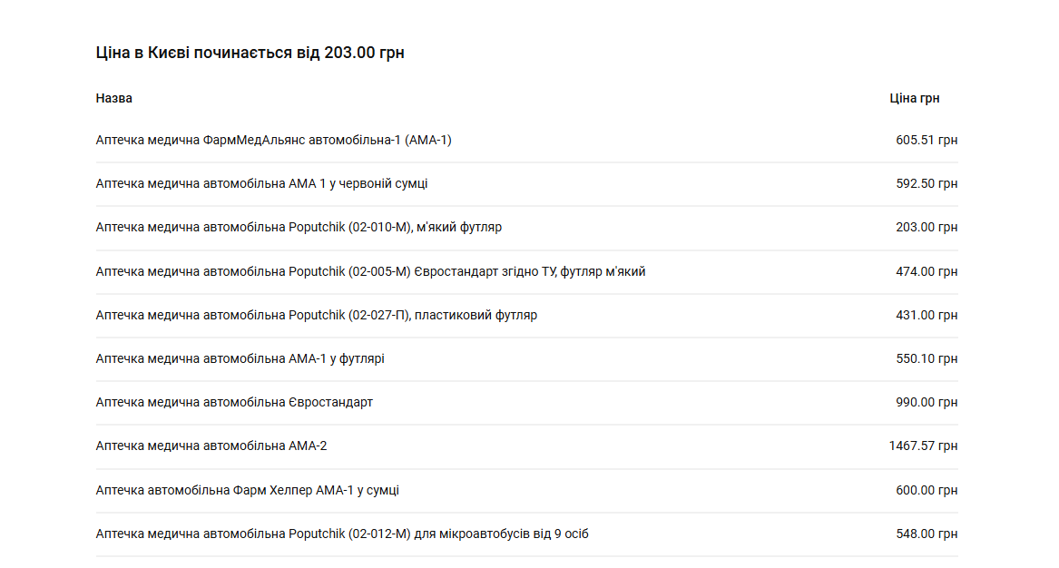The width and height of the screenshot is (1059, 568).
Task: Click the 990.00 грн price
Action: [x=927, y=402]
